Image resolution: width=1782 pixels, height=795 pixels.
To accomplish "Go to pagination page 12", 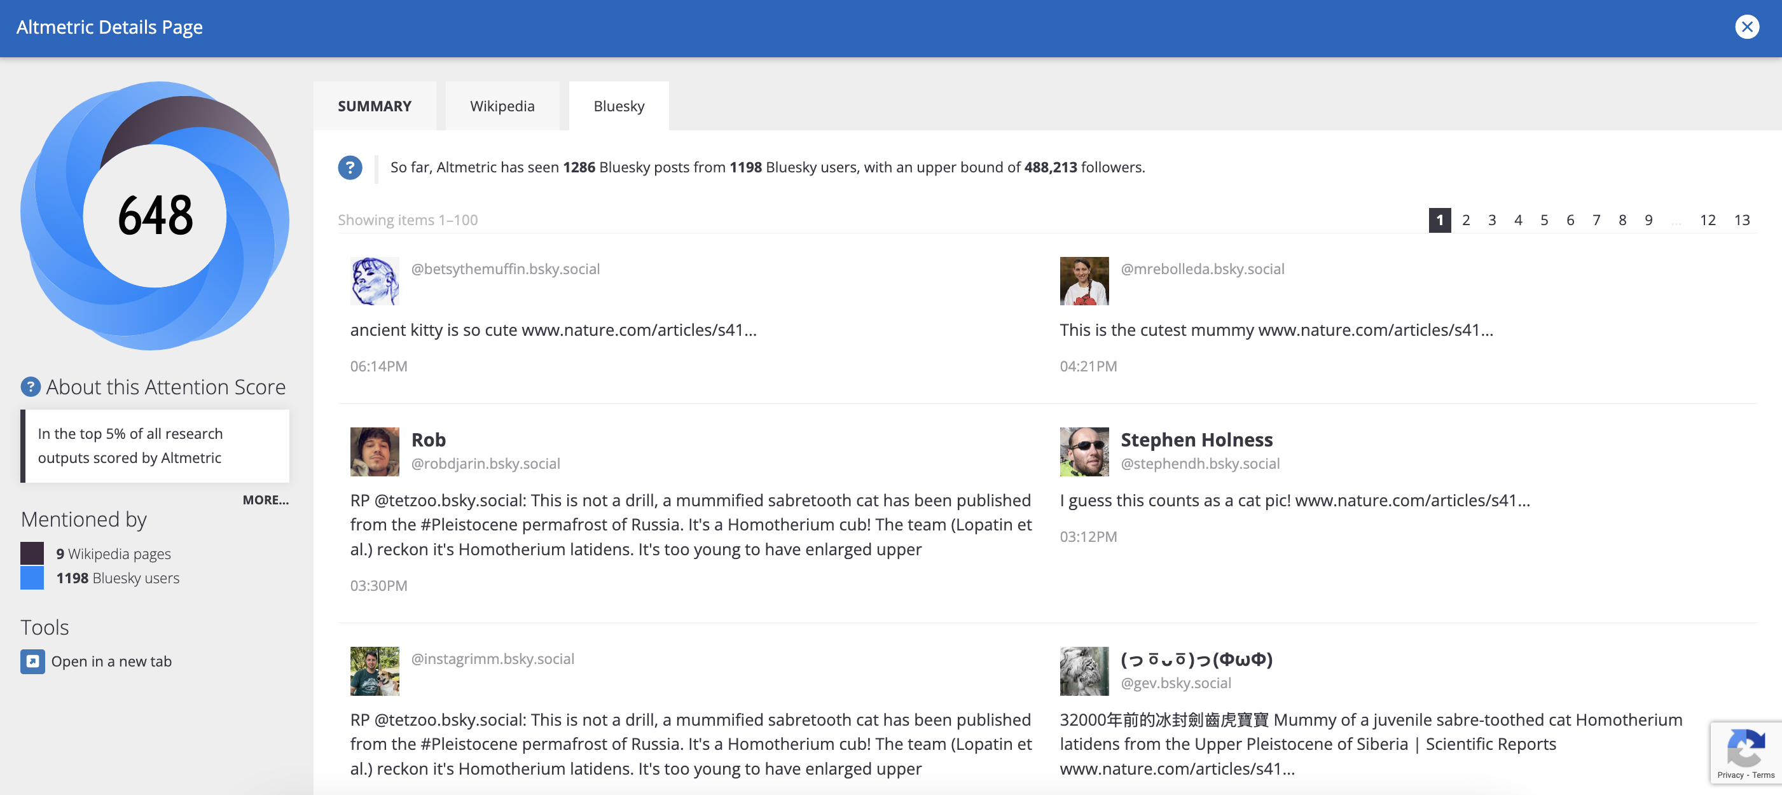I will coord(1709,220).
